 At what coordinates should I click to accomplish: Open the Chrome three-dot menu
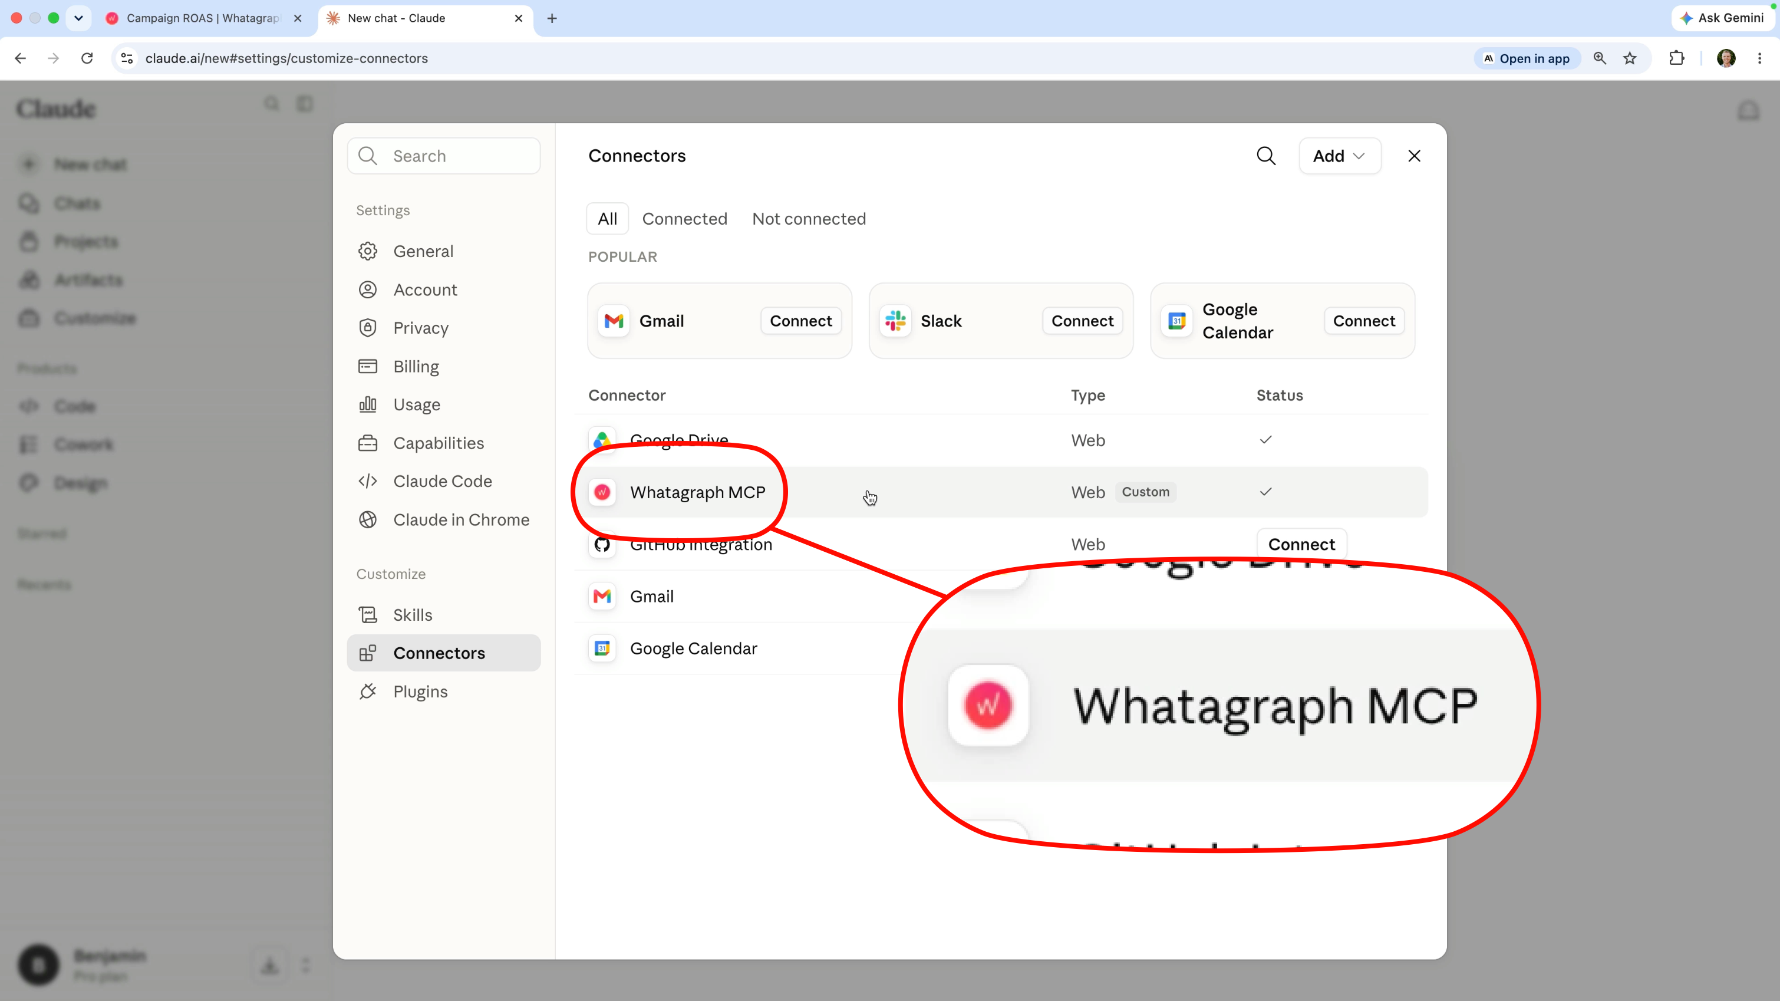[x=1760, y=59]
